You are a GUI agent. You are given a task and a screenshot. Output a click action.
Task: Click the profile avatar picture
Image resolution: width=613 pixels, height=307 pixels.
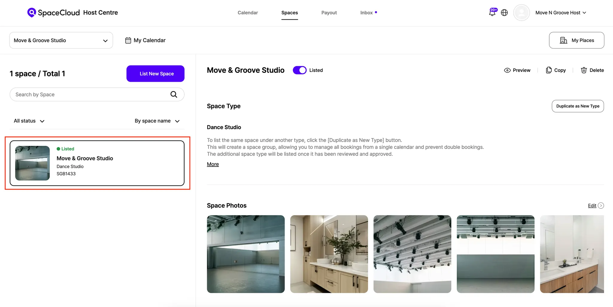[521, 13]
